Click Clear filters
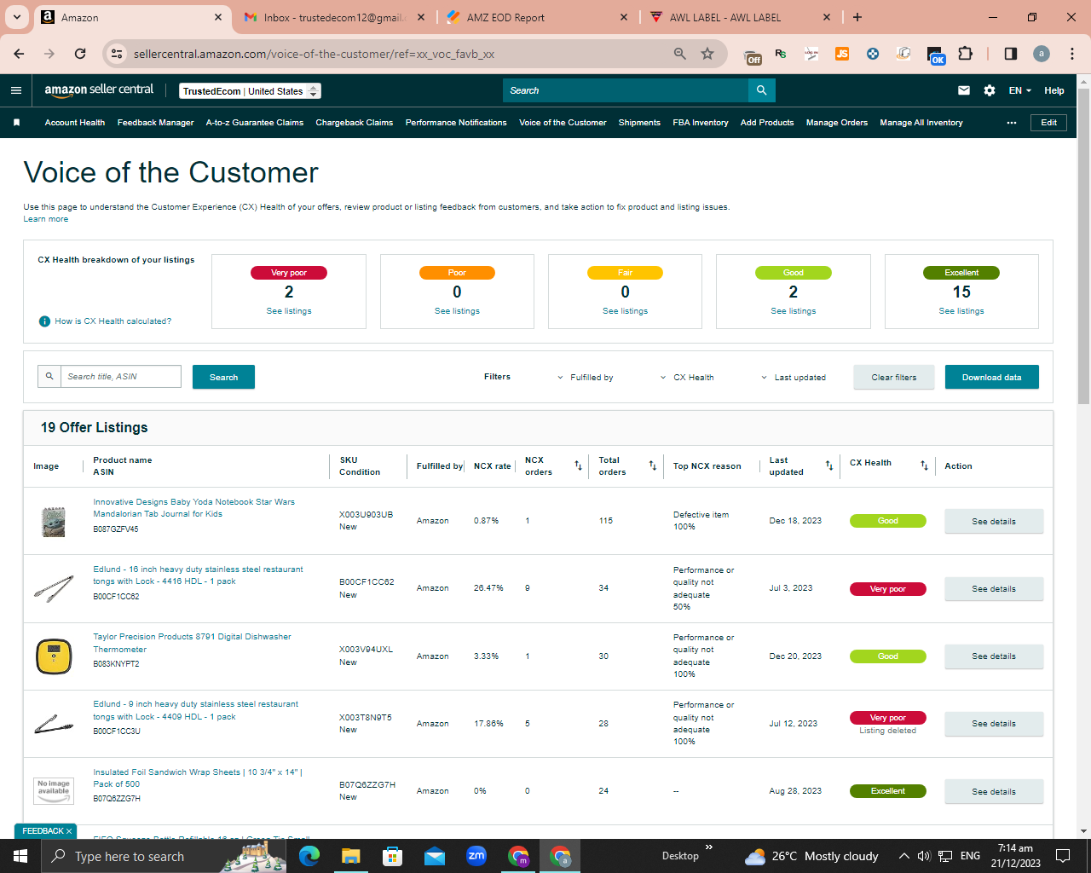1091x873 pixels. [894, 377]
